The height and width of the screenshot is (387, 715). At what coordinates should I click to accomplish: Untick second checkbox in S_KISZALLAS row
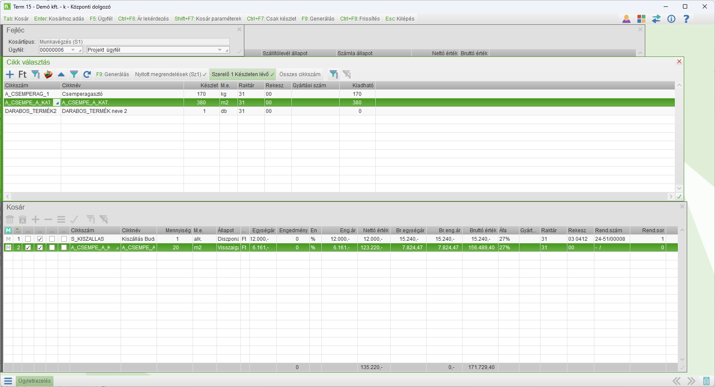coord(40,239)
